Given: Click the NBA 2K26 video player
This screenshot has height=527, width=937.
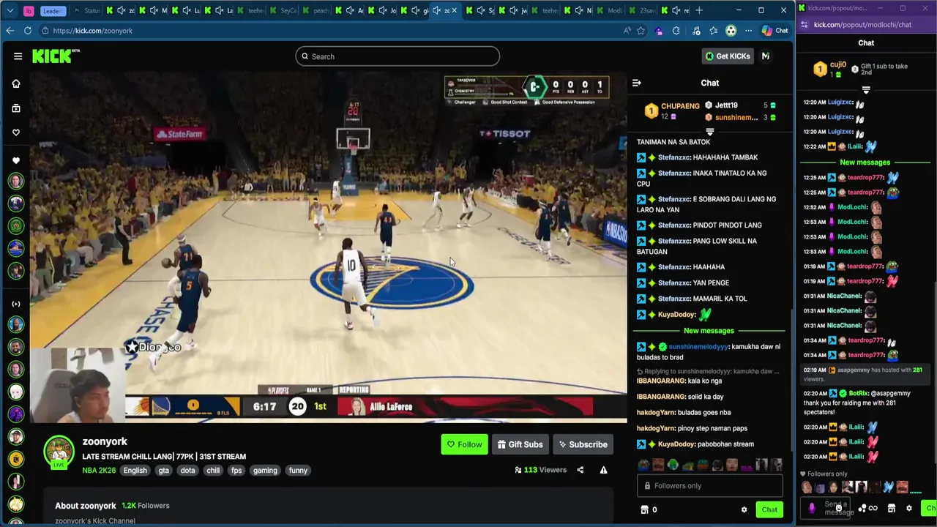Looking at the screenshot, I should pos(328,247).
